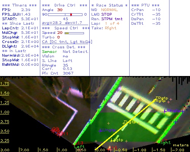Click the Llngtp blue cross marker
This screenshot has height=152, width=190.
pos(100,131)
